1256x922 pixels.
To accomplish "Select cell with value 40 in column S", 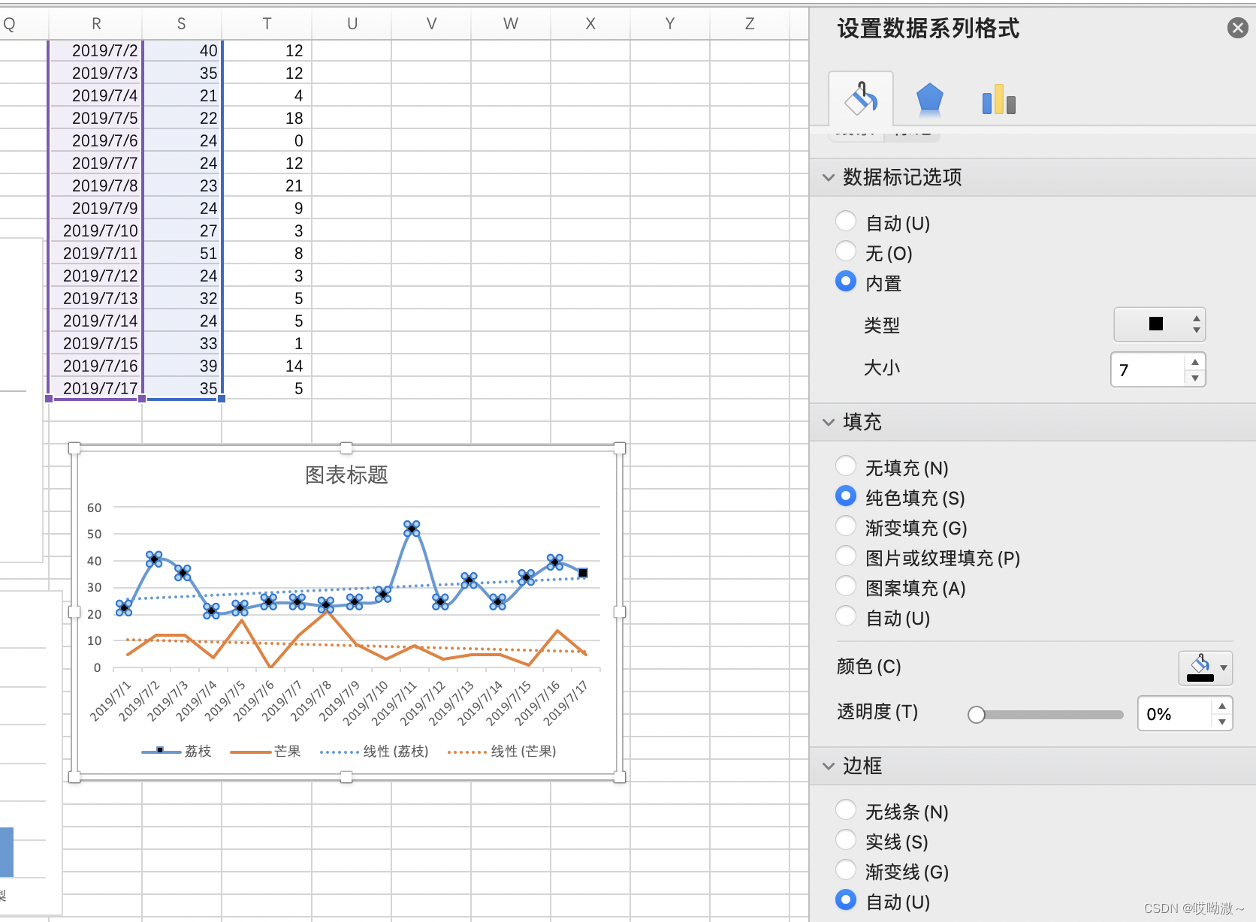I will point(182,50).
